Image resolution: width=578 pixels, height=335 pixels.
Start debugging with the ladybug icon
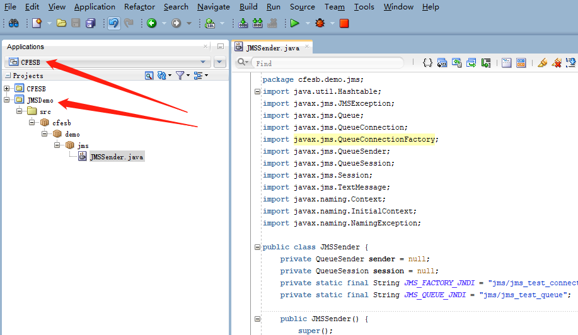(320, 23)
